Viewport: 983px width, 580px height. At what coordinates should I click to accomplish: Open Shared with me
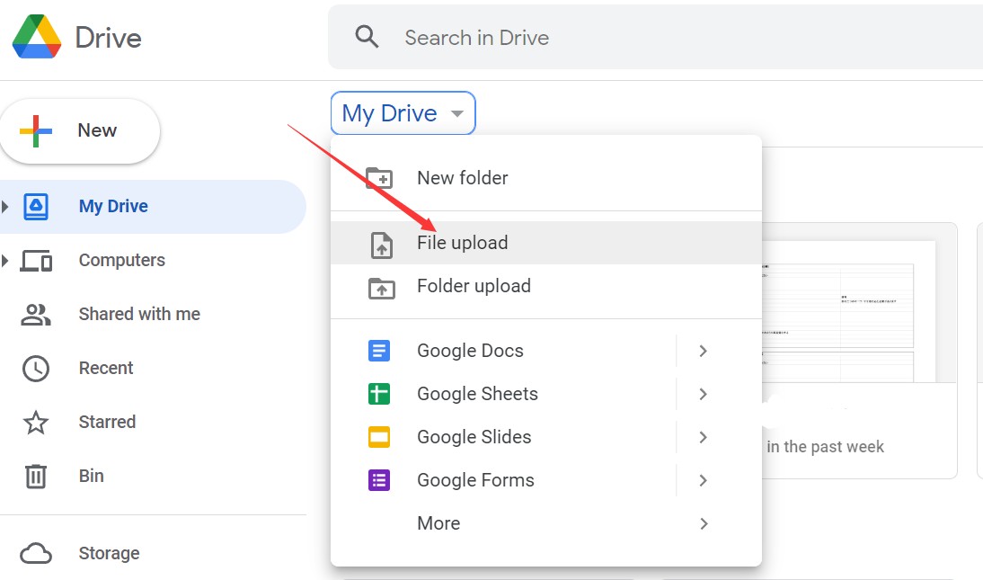pyautogui.click(x=139, y=314)
